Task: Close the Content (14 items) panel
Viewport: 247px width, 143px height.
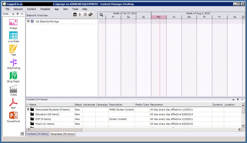Action: [242, 100]
